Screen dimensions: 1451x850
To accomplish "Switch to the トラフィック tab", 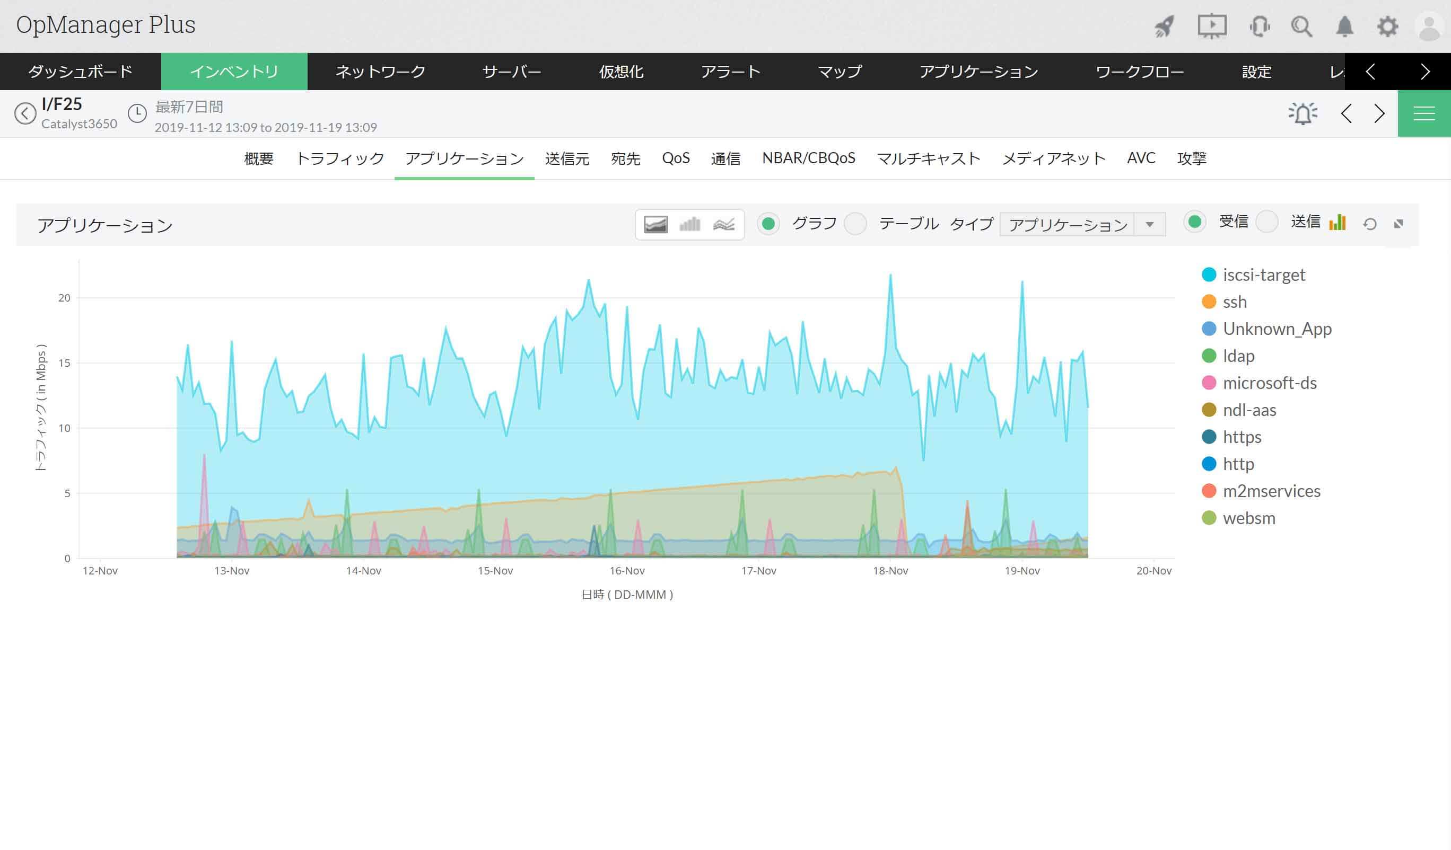I will click(x=340, y=159).
